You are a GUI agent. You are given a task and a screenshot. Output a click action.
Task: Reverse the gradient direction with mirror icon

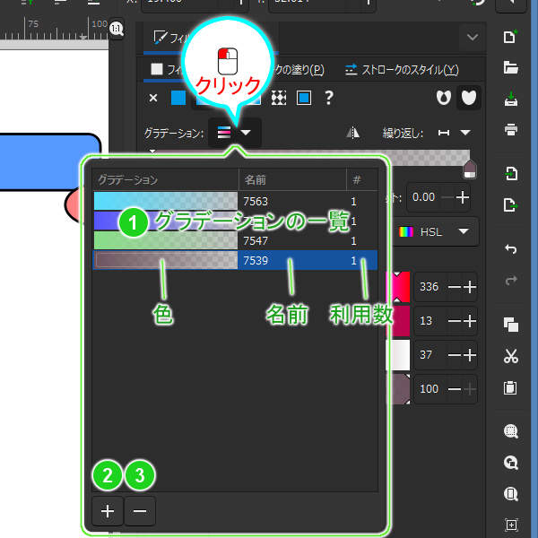(352, 133)
